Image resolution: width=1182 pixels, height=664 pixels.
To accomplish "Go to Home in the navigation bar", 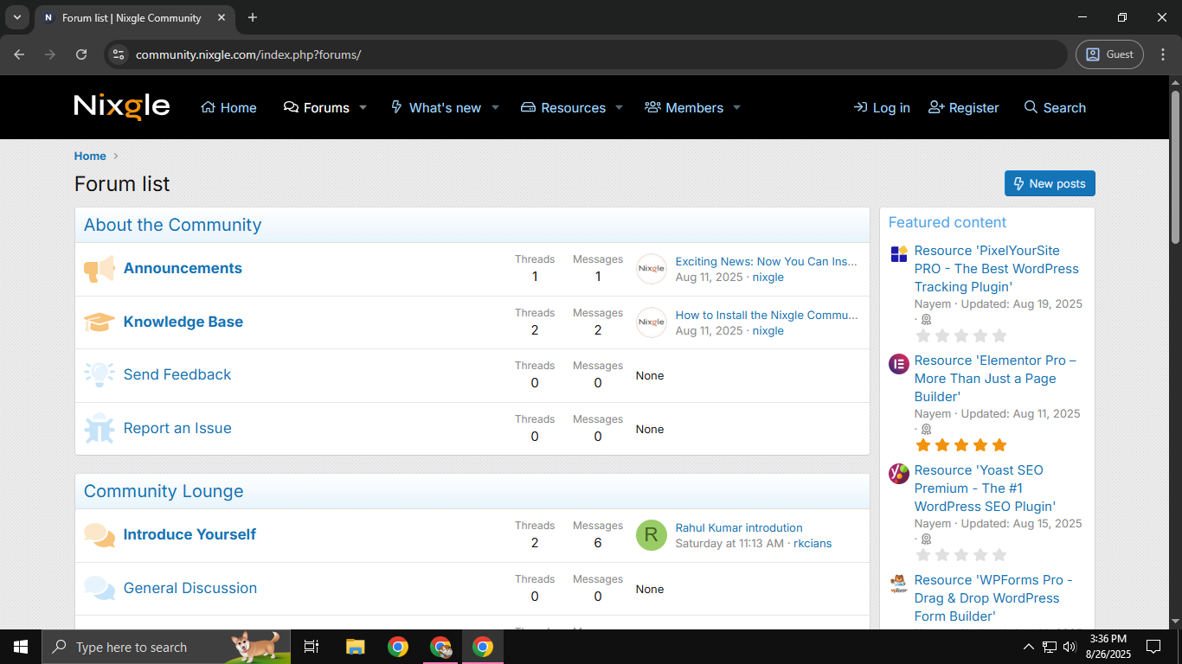I will pos(228,108).
